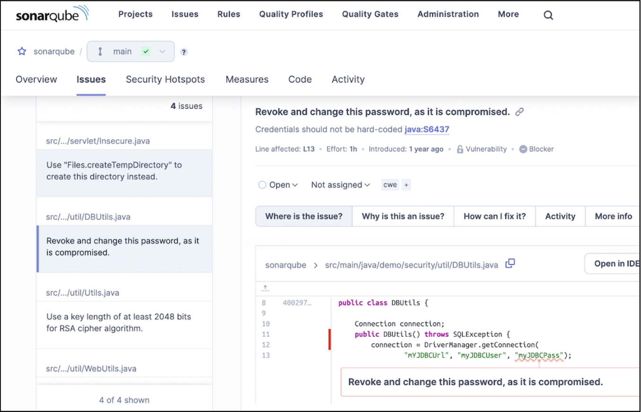This screenshot has height=412, width=641.
Task: Open the Not assigned assignee dropdown
Action: [x=340, y=184]
